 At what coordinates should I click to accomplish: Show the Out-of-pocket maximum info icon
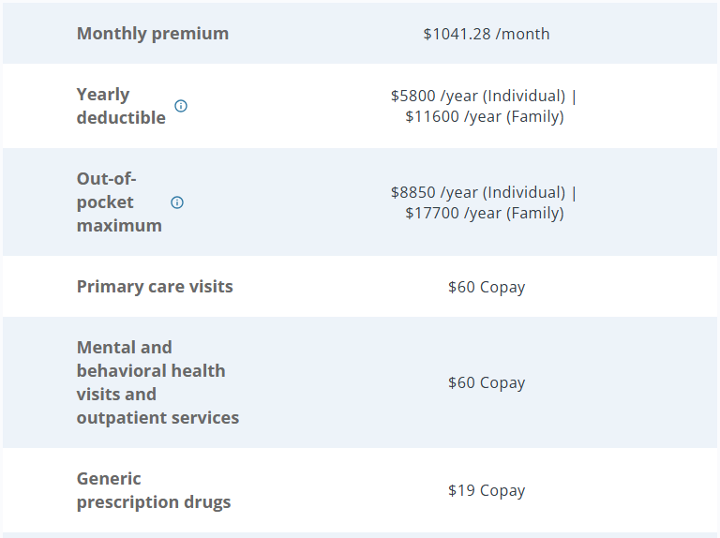pos(177,202)
